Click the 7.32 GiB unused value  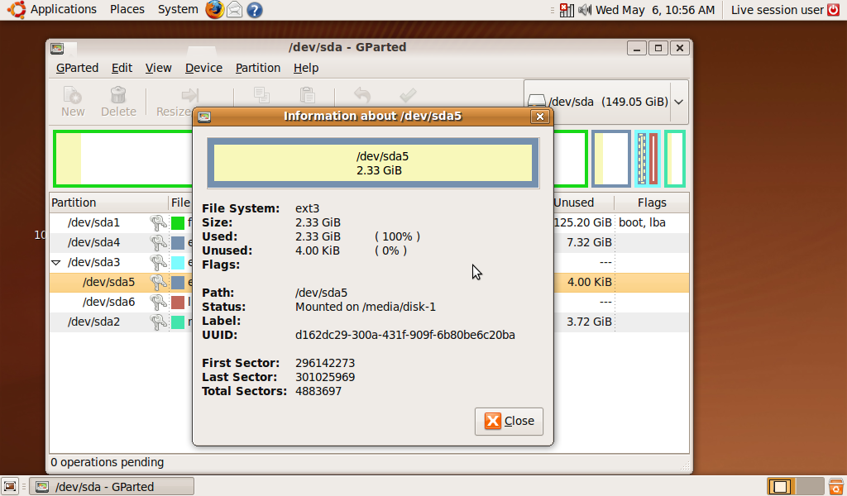tap(589, 243)
